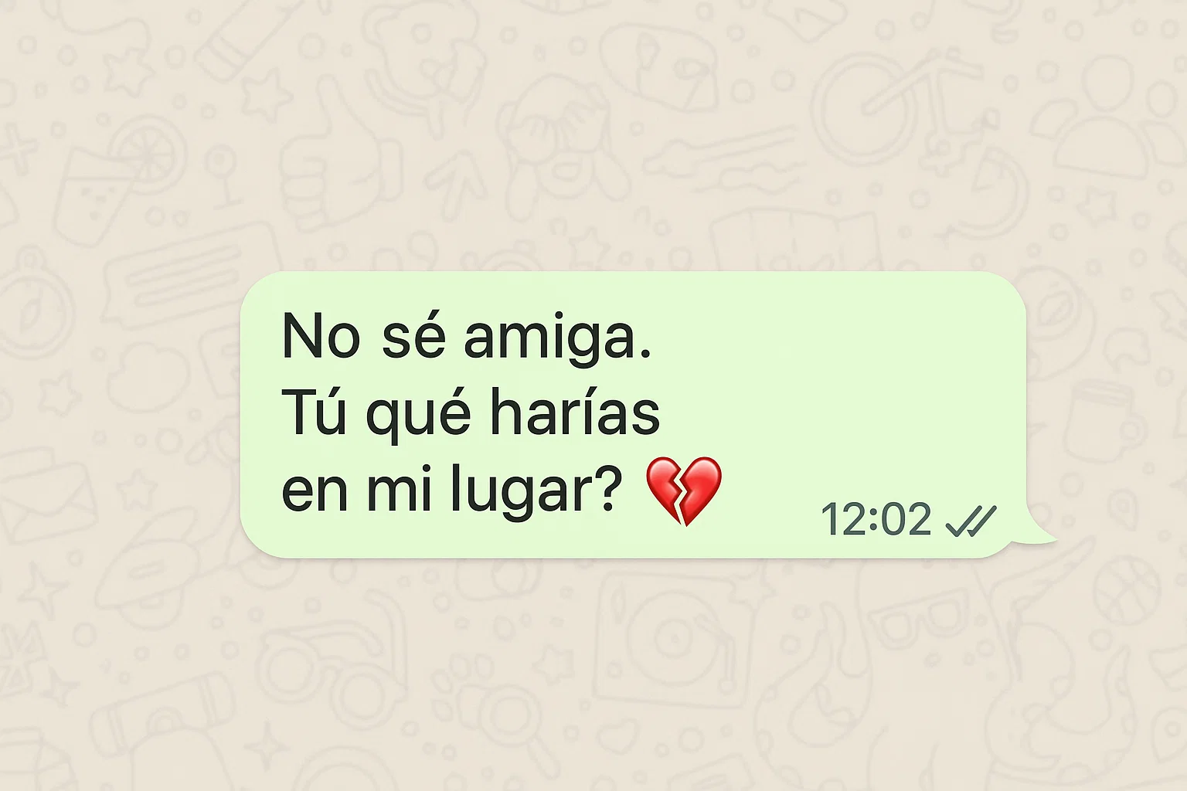
Task: Click the text "No sé" in bubble
Action: (364, 337)
